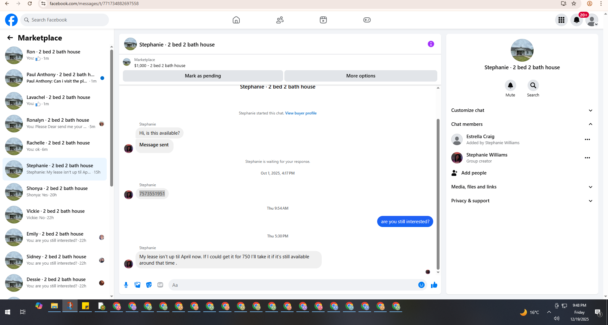Open More options for listing
Screen dimensions: 608x325
coord(361,76)
